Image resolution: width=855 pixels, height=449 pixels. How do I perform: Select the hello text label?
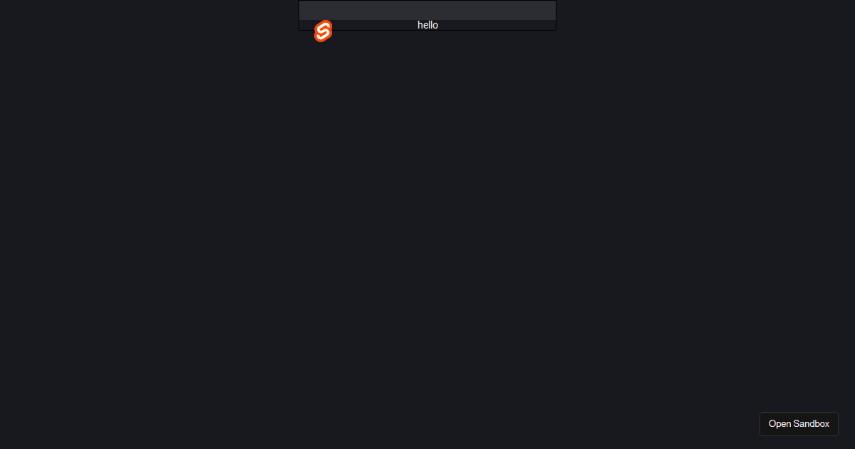point(427,25)
